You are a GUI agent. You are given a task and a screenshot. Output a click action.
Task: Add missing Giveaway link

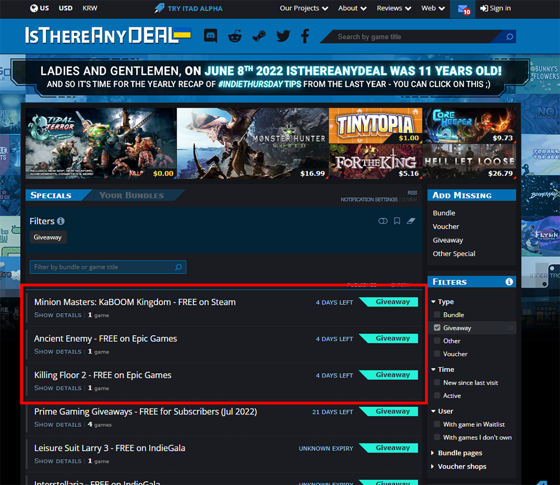click(x=448, y=240)
